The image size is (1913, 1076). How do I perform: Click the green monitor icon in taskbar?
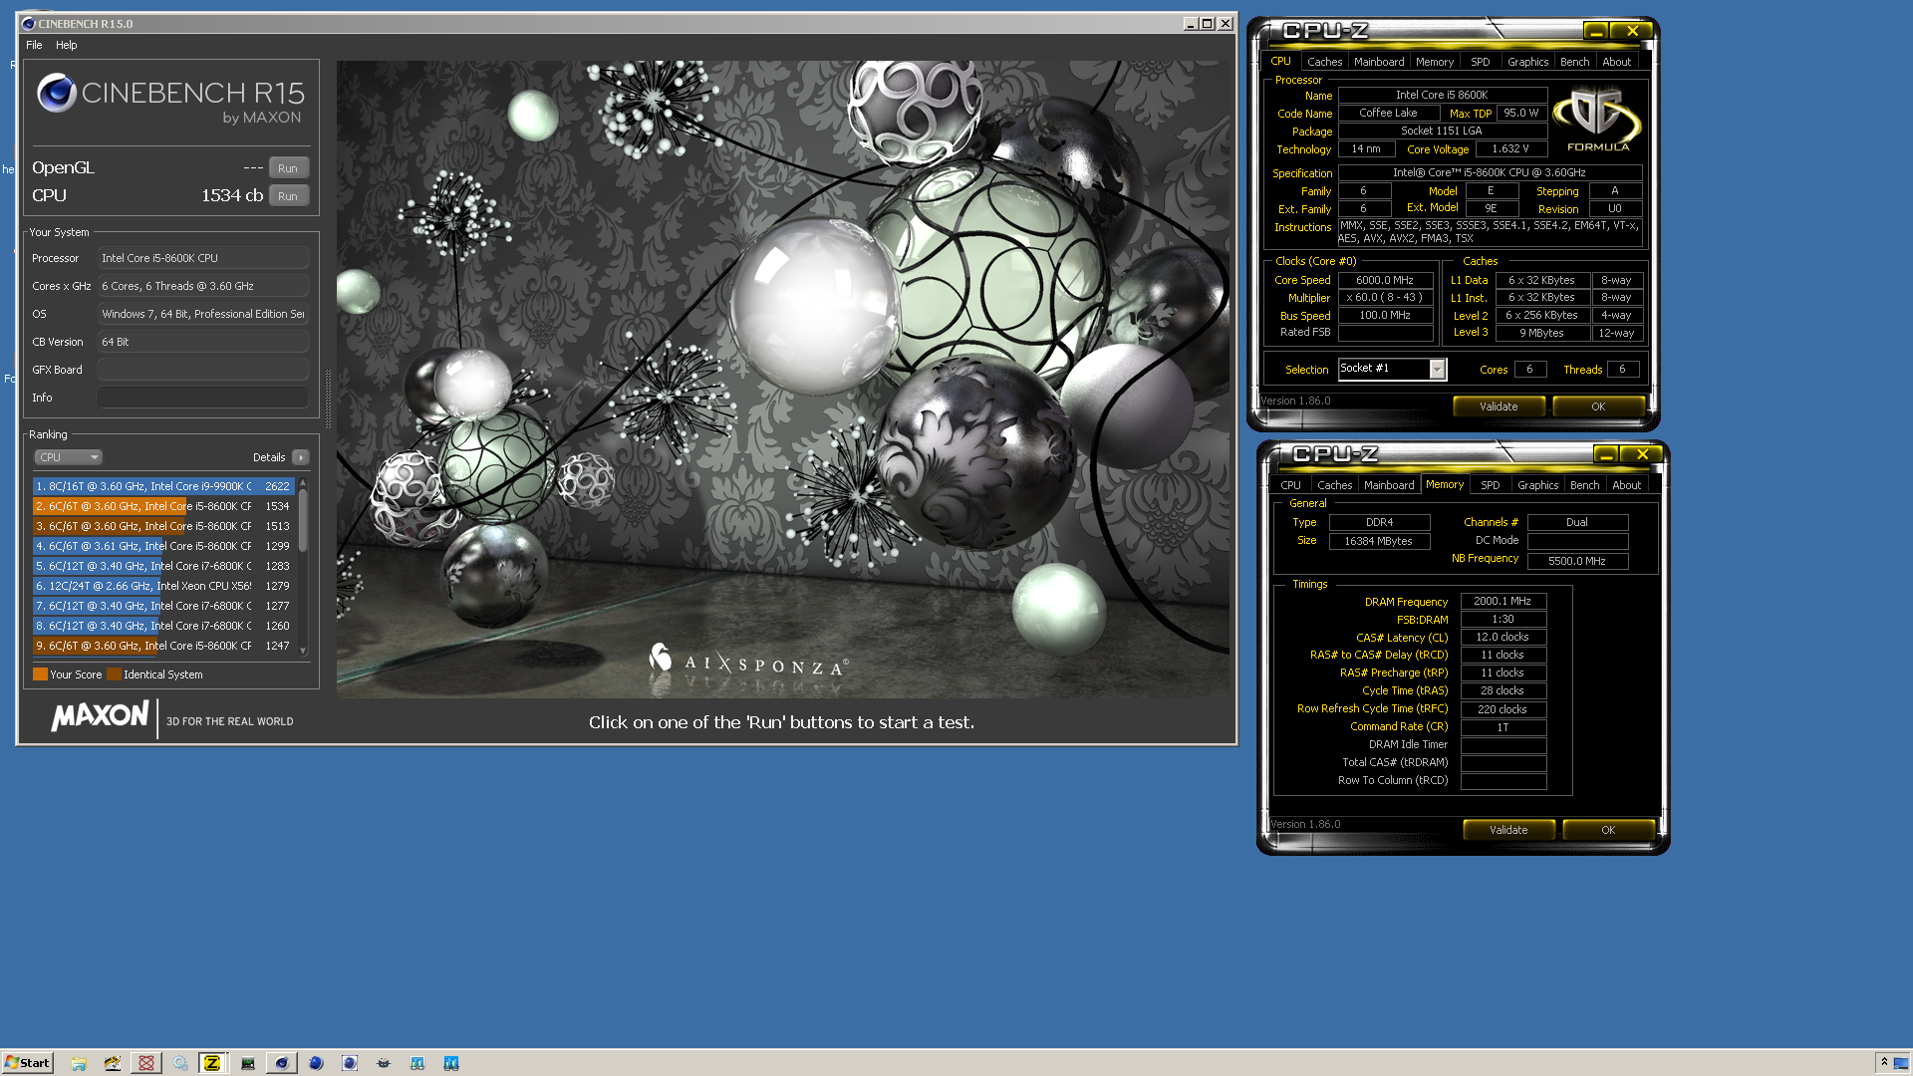(248, 1063)
